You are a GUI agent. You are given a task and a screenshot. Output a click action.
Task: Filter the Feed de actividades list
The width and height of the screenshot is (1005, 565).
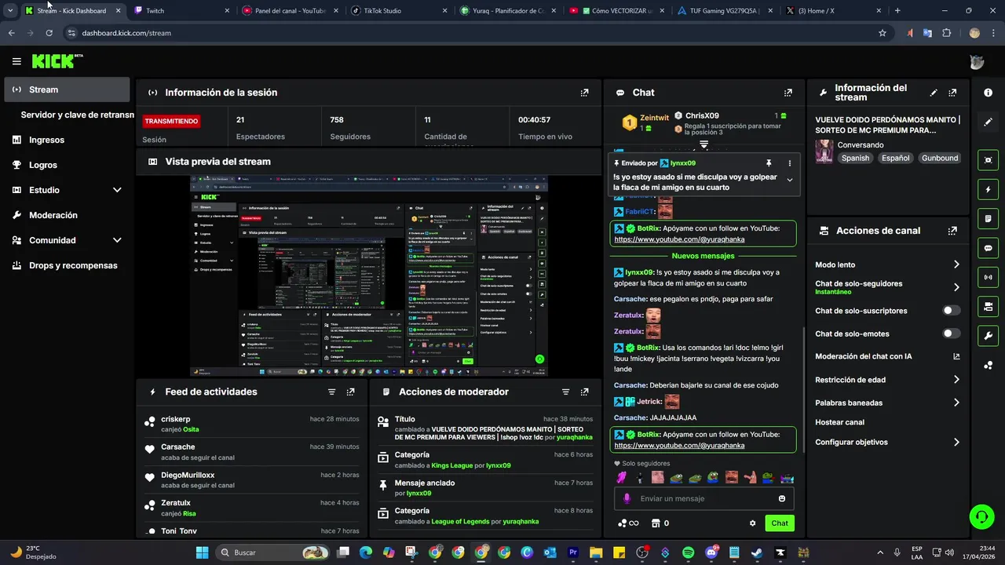(x=331, y=392)
